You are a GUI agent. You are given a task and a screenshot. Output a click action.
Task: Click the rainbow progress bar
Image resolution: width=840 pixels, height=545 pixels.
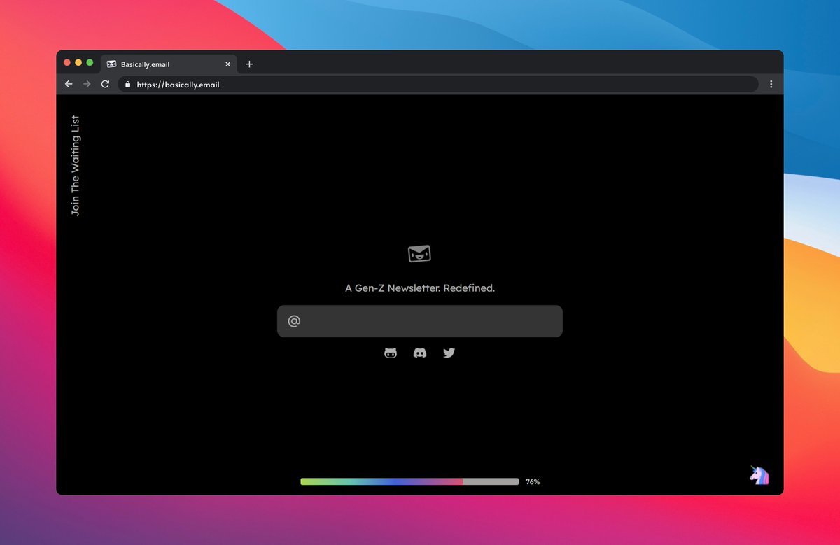409,481
